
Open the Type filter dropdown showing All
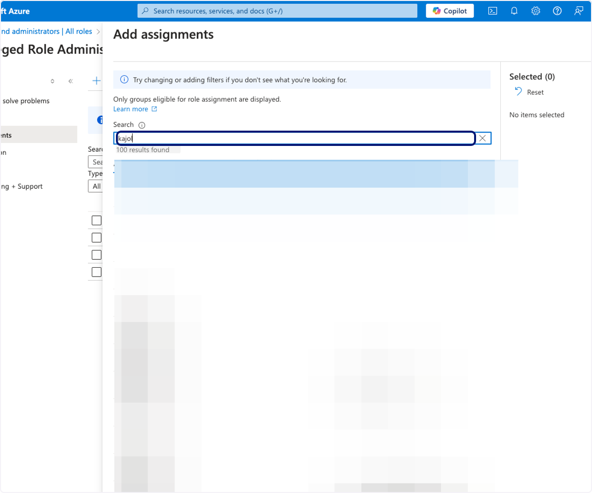click(x=95, y=186)
